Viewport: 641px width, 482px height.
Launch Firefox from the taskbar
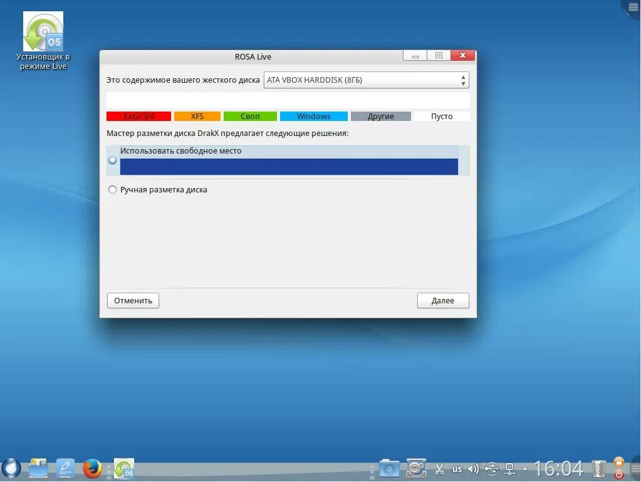point(92,468)
